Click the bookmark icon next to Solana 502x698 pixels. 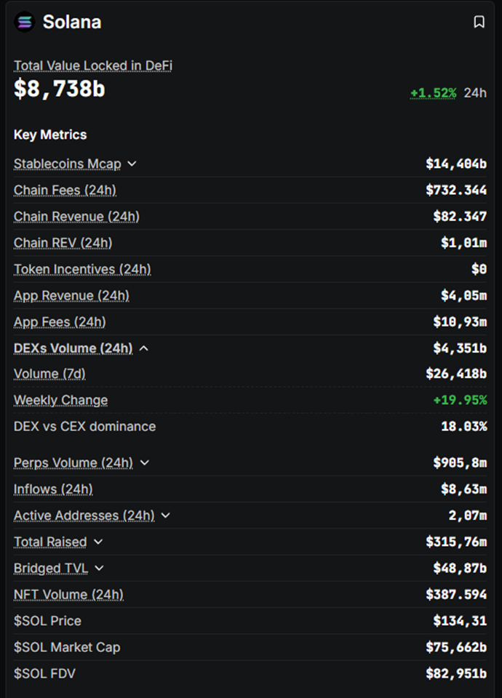click(479, 22)
